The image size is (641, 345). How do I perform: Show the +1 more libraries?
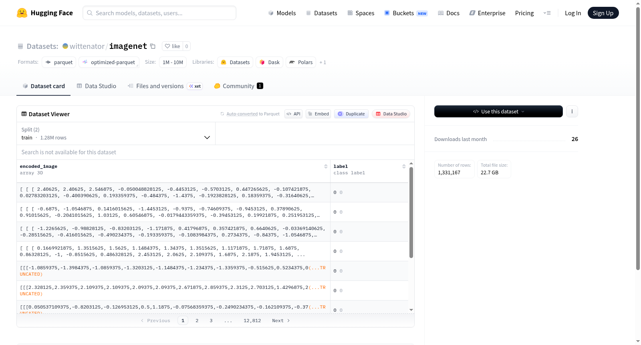323,62
